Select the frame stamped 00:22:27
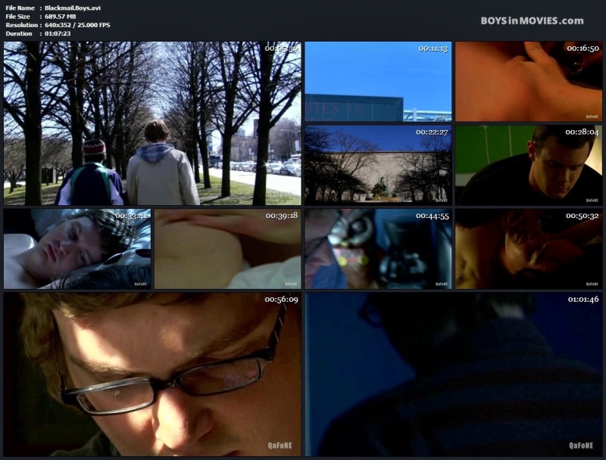Viewport: 606px width, 460px height. click(x=378, y=165)
